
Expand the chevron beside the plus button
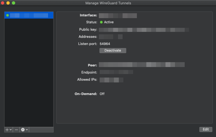click(x=11, y=130)
